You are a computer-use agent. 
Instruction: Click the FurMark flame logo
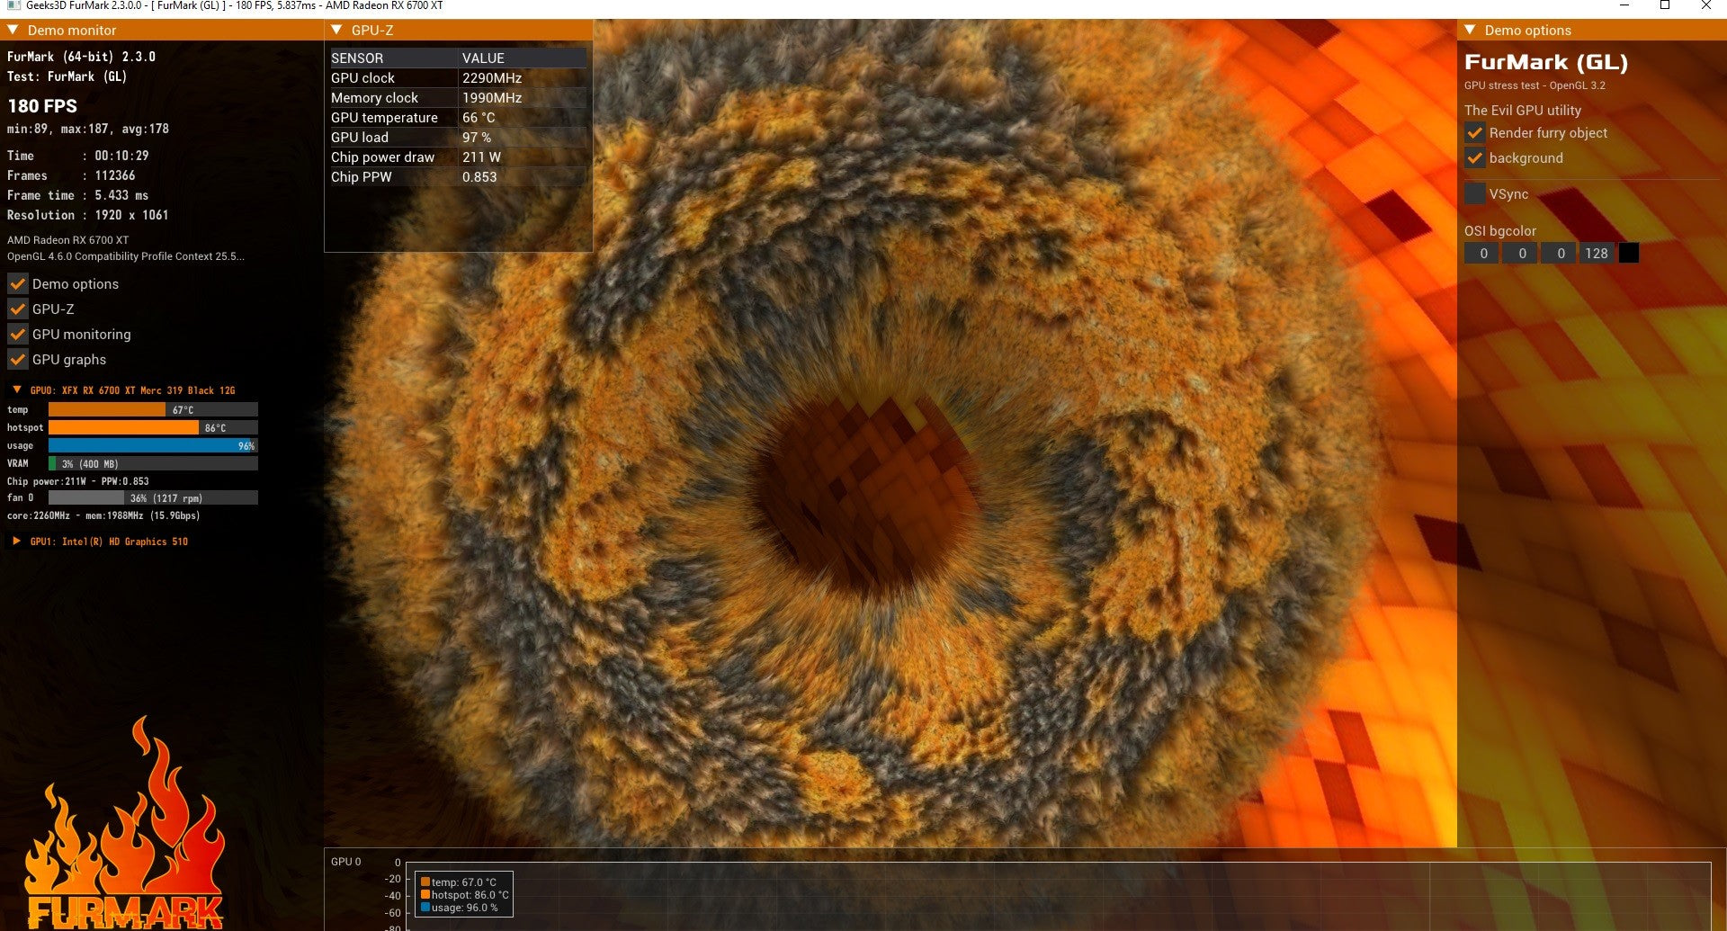(124, 823)
